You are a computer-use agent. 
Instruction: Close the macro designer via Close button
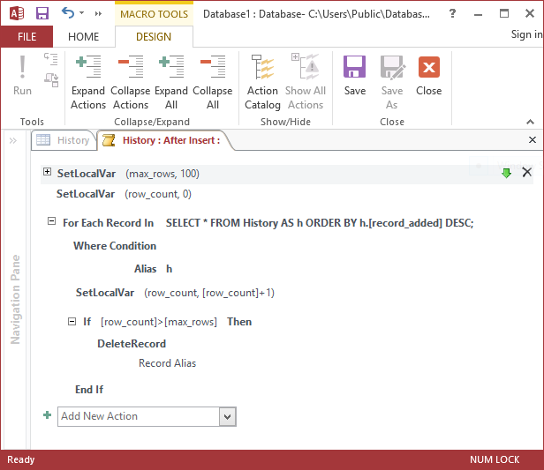click(x=429, y=76)
